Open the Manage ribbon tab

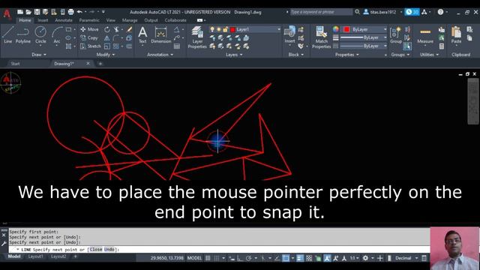(130, 20)
